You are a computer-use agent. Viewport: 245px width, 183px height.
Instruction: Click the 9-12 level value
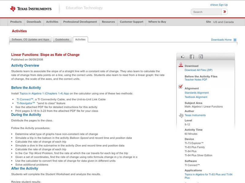(x=187, y=125)
